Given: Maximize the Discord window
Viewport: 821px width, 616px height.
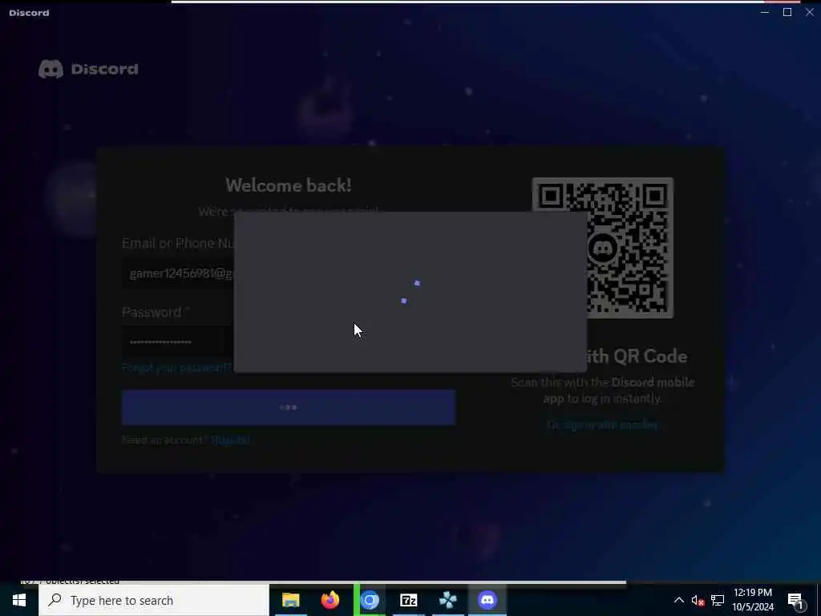Looking at the screenshot, I should click(787, 12).
